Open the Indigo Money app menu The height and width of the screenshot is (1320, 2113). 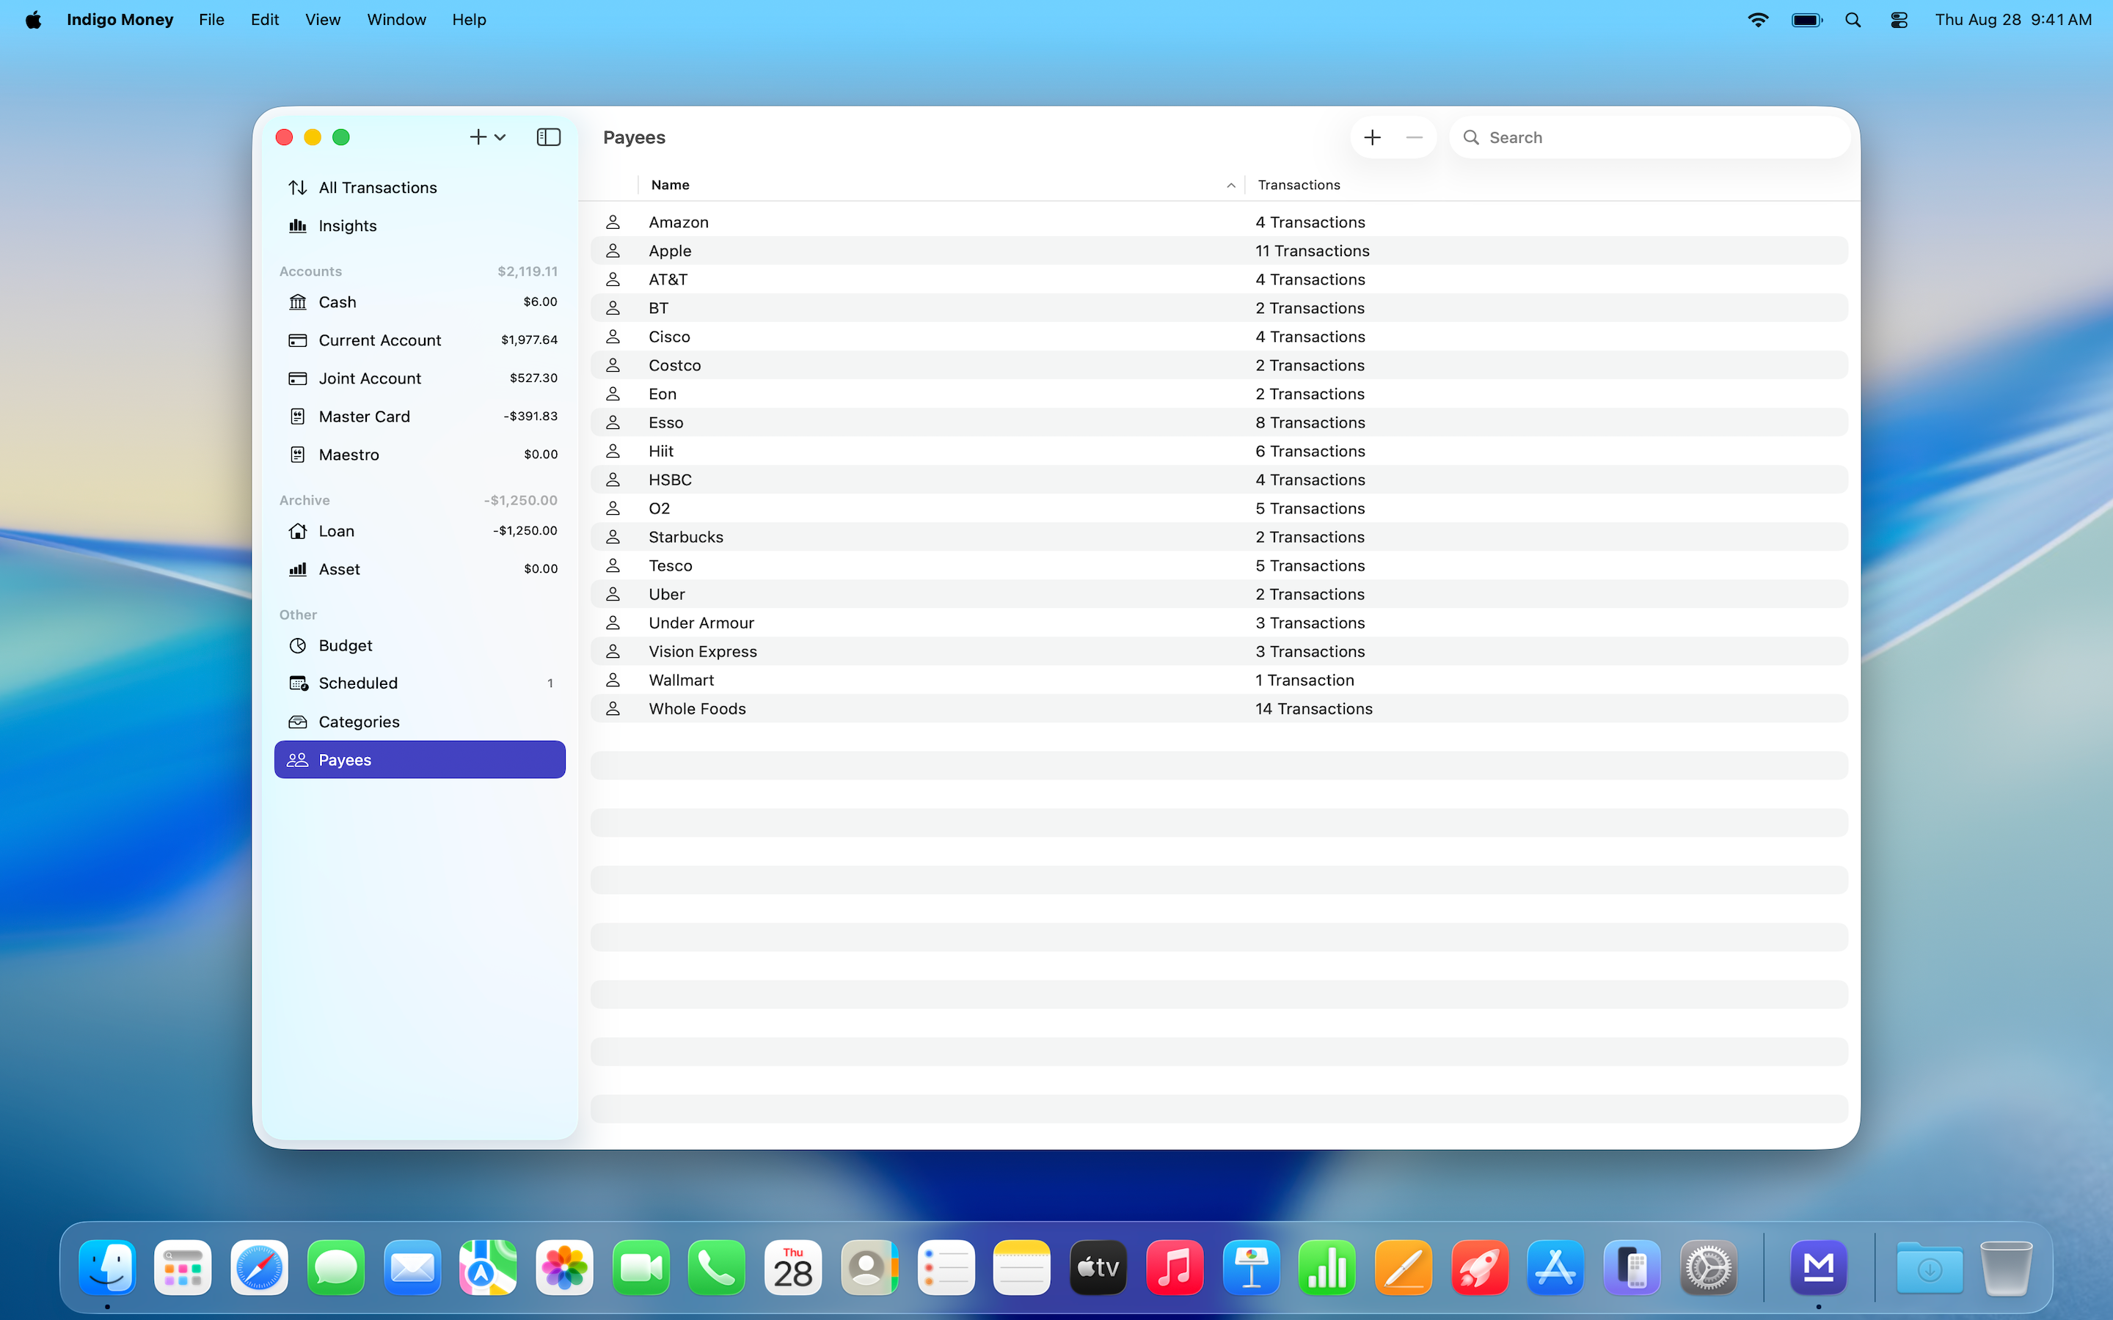click(120, 19)
